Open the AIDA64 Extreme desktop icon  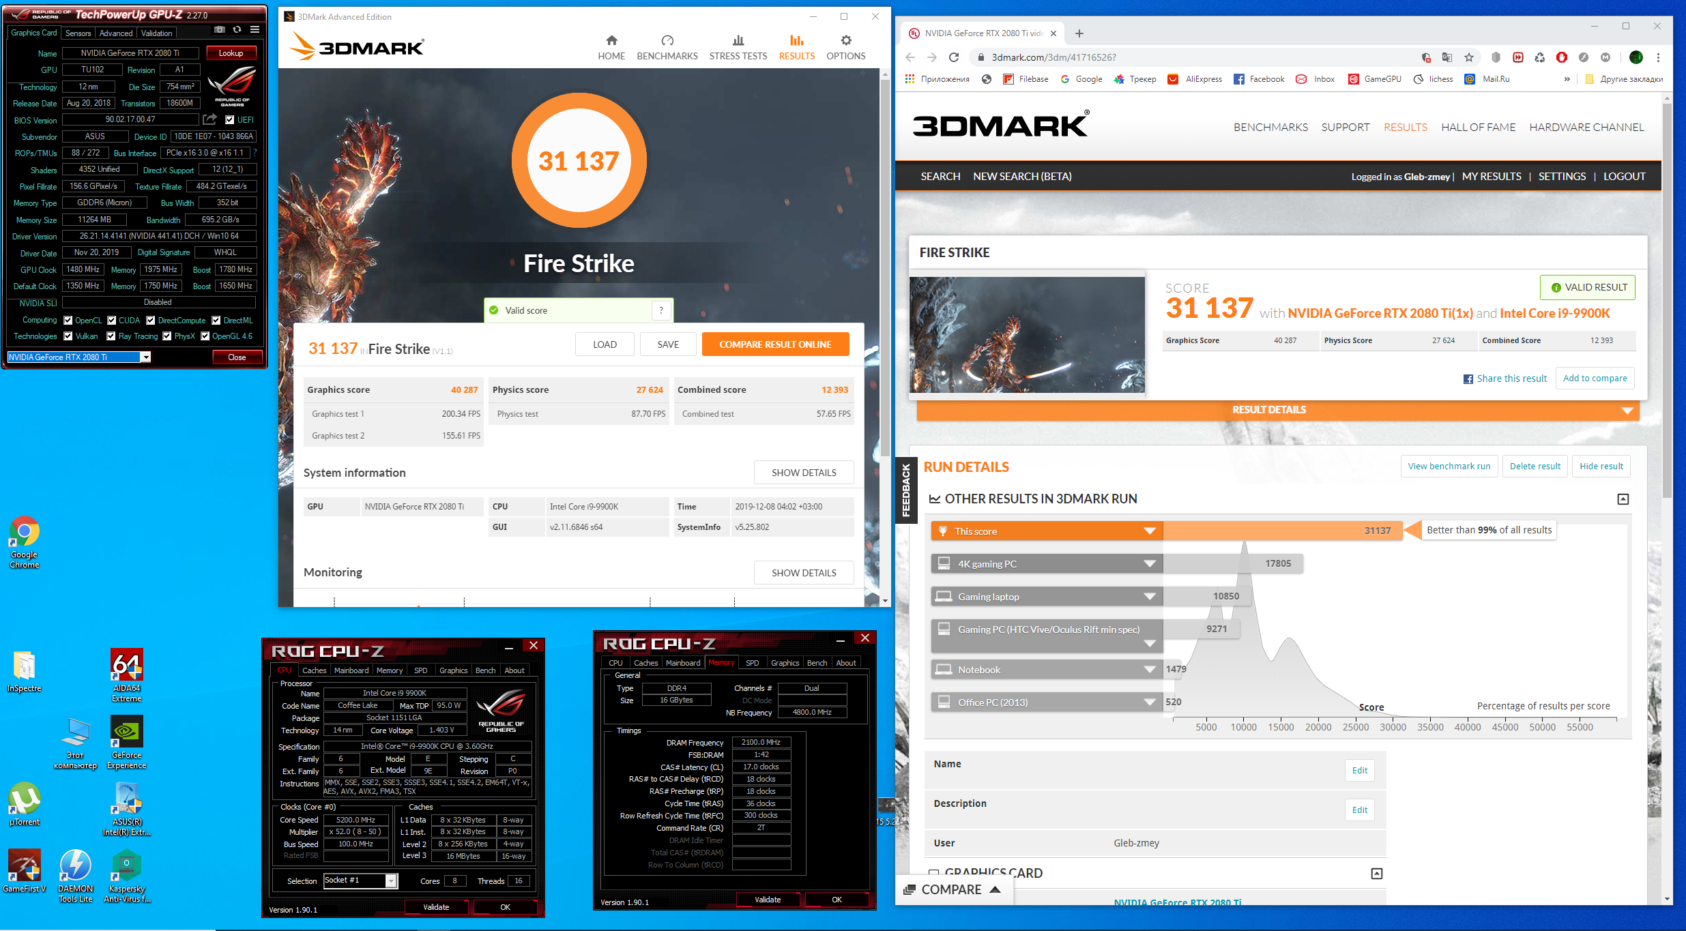127,675
